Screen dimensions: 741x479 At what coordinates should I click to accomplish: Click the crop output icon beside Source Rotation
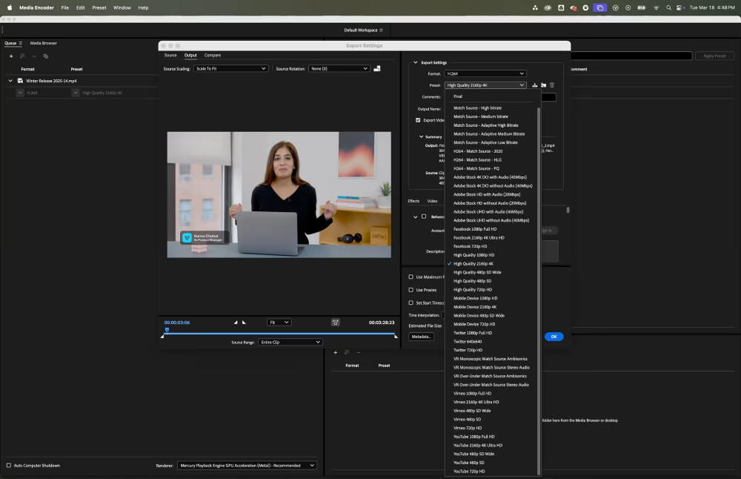tap(377, 68)
